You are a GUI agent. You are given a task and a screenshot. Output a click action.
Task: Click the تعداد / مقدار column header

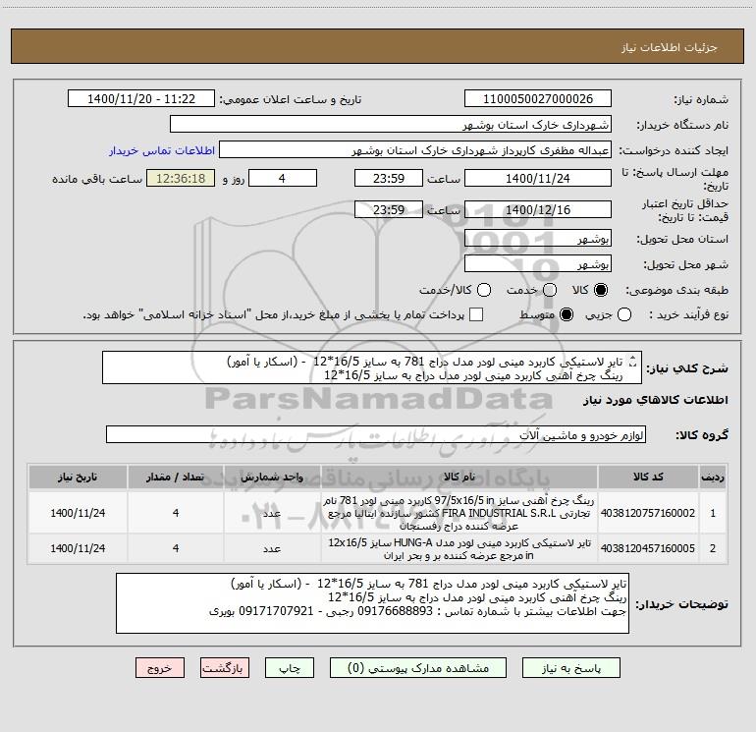pos(176,477)
